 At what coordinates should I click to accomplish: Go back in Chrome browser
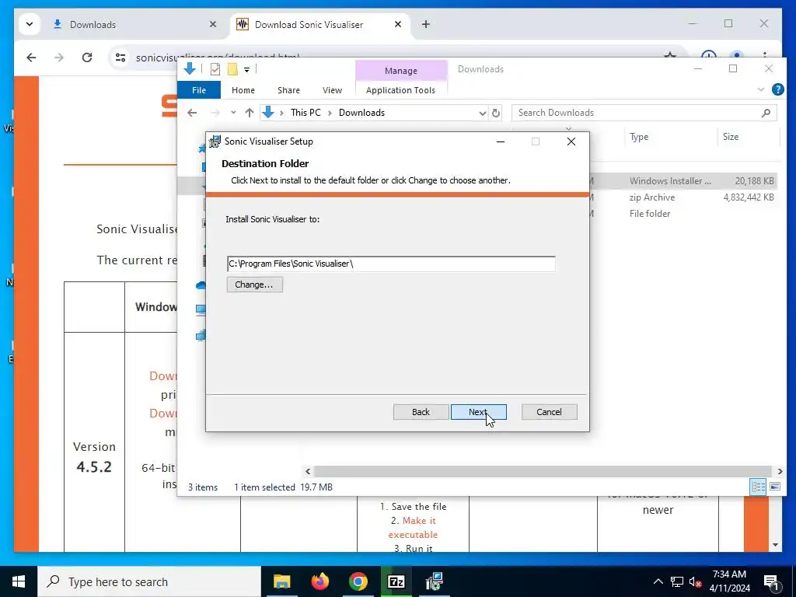[x=31, y=58]
